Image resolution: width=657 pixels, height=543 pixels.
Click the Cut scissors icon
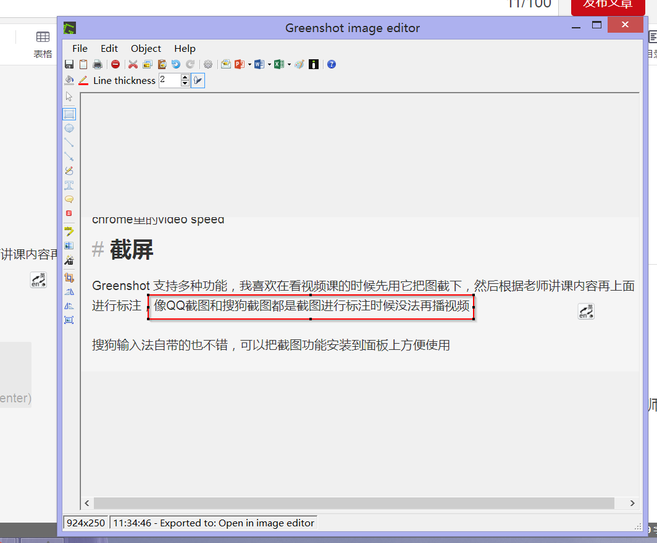[133, 64]
